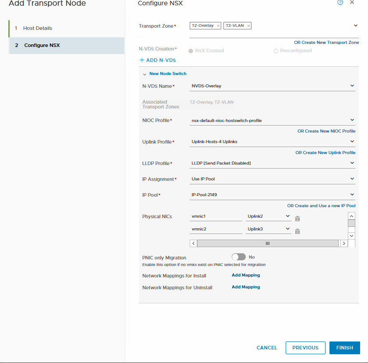Open the Uplink2 dropdown for vmnic1
The width and height of the screenshot is (368, 363).
pos(269,216)
